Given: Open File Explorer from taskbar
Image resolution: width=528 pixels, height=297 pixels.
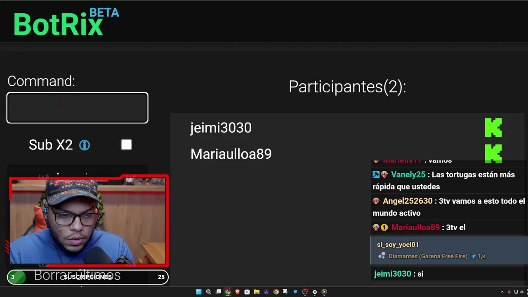Looking at the screenshot, I should pos(257,292).
